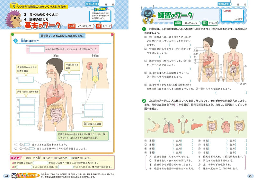This screenshot has width=257, height=182.
Task: Click option カ 主に水分などを吸収する
Action: (215, 164)
